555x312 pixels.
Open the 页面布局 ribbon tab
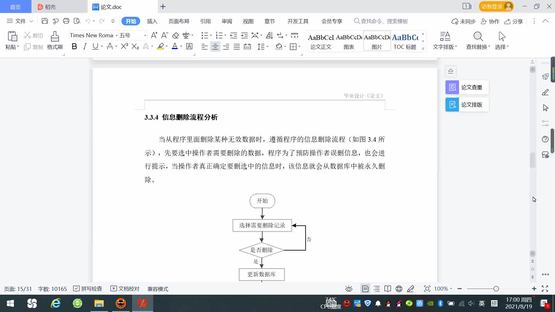click(179, 21)
